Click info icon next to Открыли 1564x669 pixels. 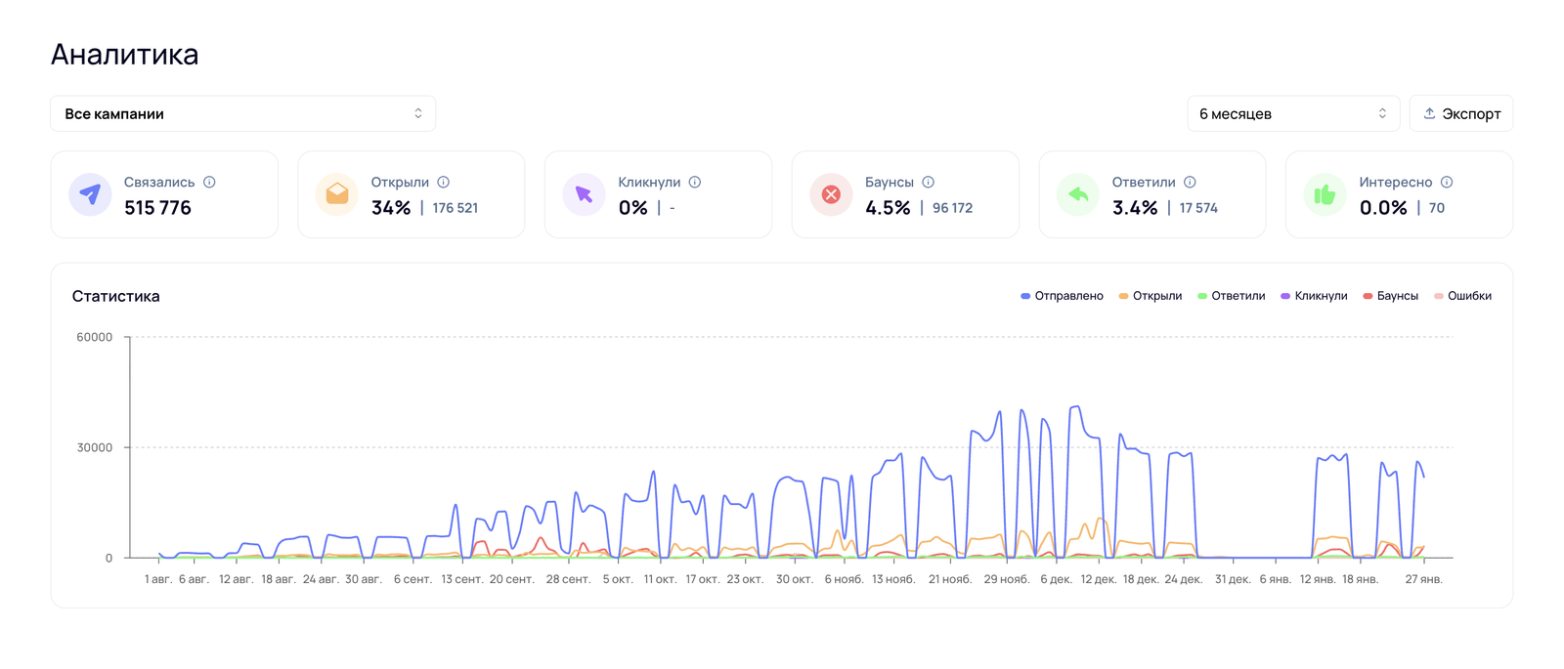click(444, 182)
